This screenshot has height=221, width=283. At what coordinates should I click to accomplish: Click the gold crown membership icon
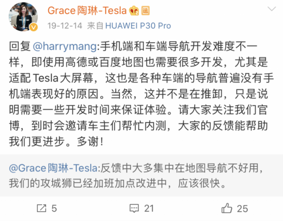click(x=134, y=11)
